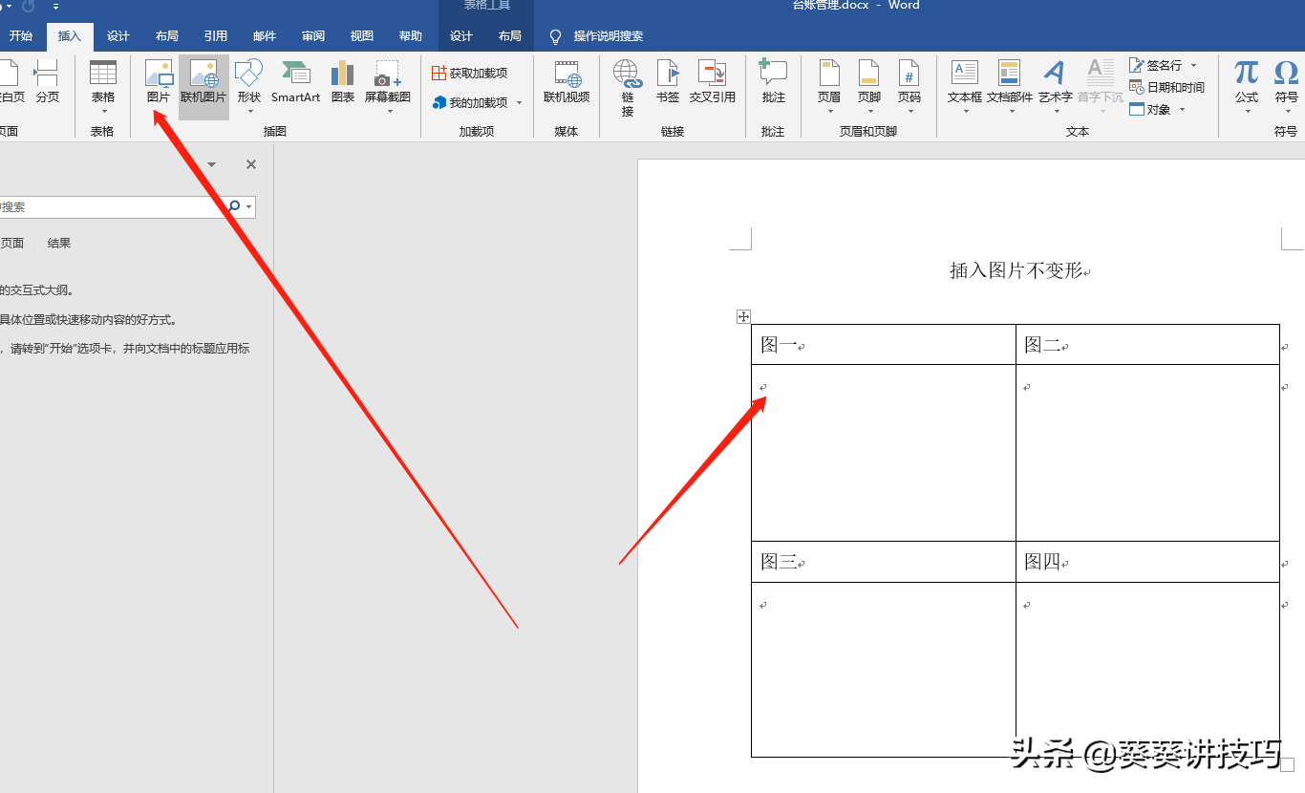Open the 表格工具 设计 tab
This screenshot has width=1305, height=793.
(461, 36)
